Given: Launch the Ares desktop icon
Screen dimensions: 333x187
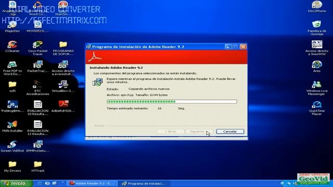Looking at the screenshot, I should tap(317, 66).
